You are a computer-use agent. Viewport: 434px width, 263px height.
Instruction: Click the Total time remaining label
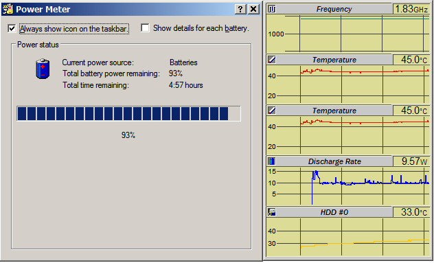[95, 85]
